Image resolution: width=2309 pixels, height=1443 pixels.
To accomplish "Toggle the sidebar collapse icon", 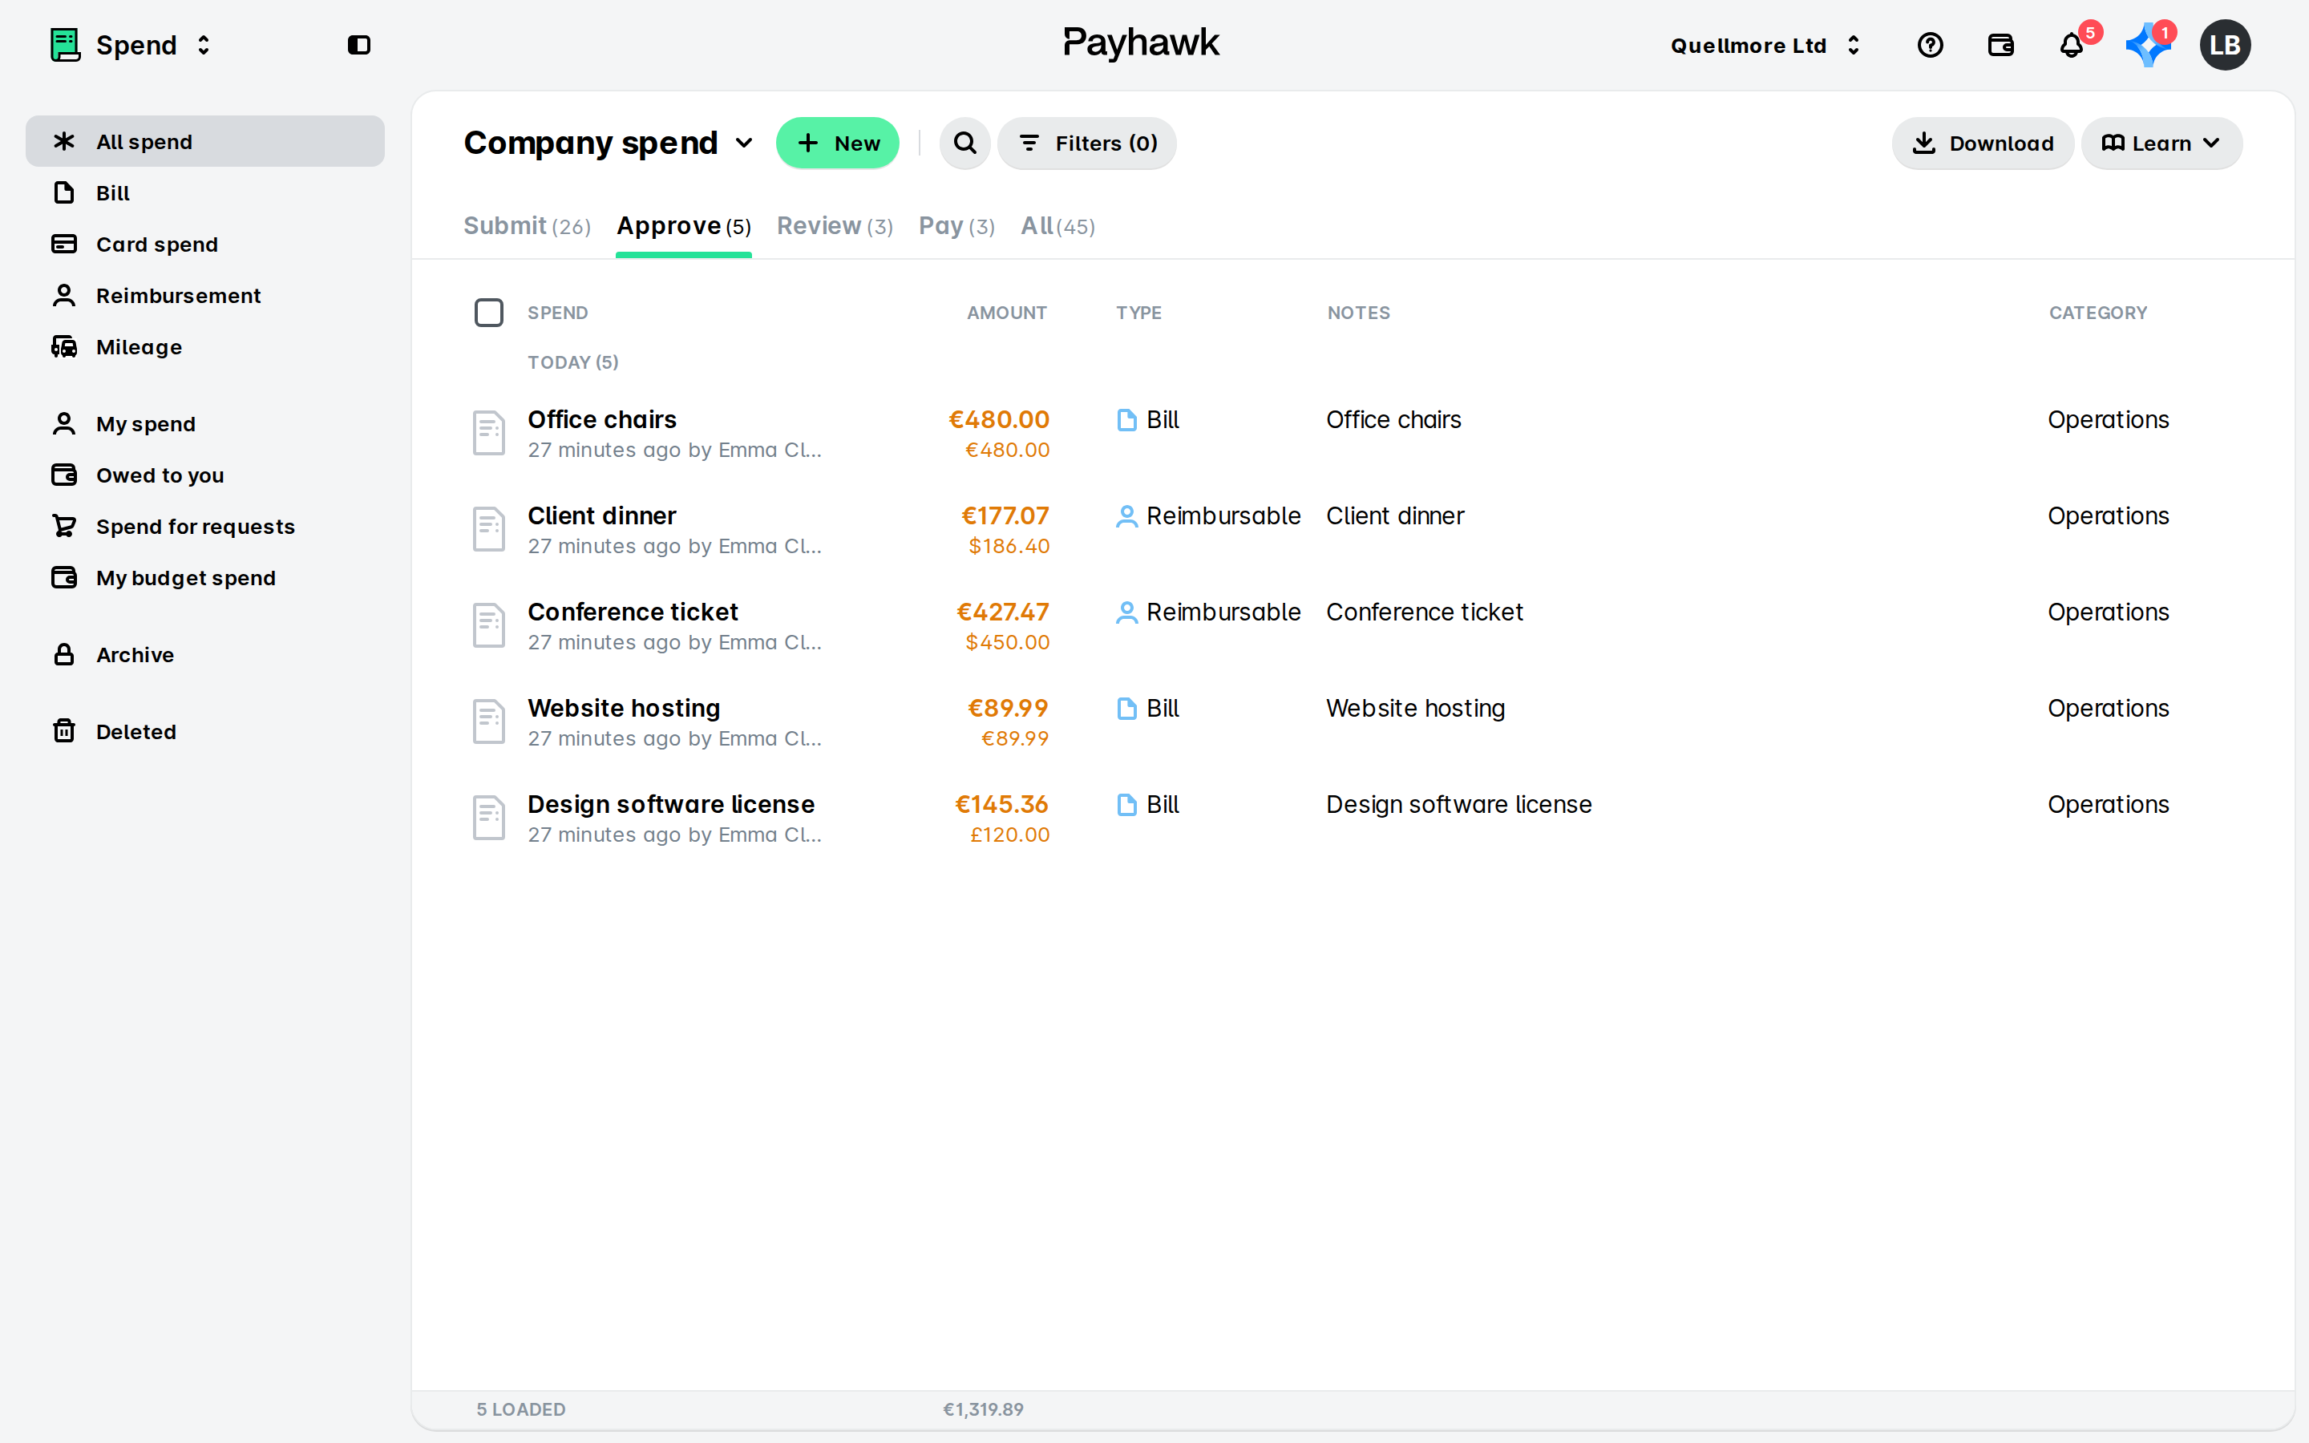I will (358, 45).
